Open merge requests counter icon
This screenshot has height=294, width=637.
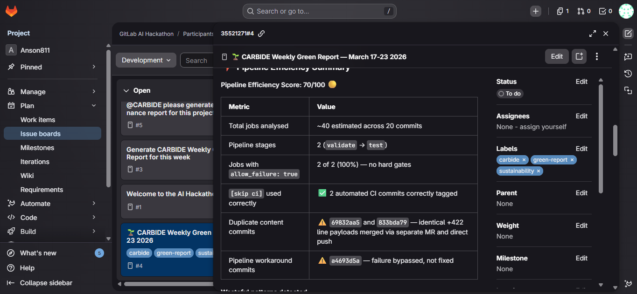(x=584, y=11)
